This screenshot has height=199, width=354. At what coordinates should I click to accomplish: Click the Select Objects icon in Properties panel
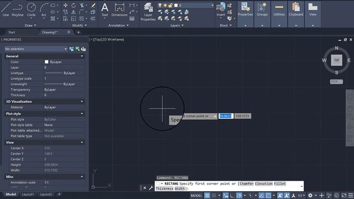(77, 49)
